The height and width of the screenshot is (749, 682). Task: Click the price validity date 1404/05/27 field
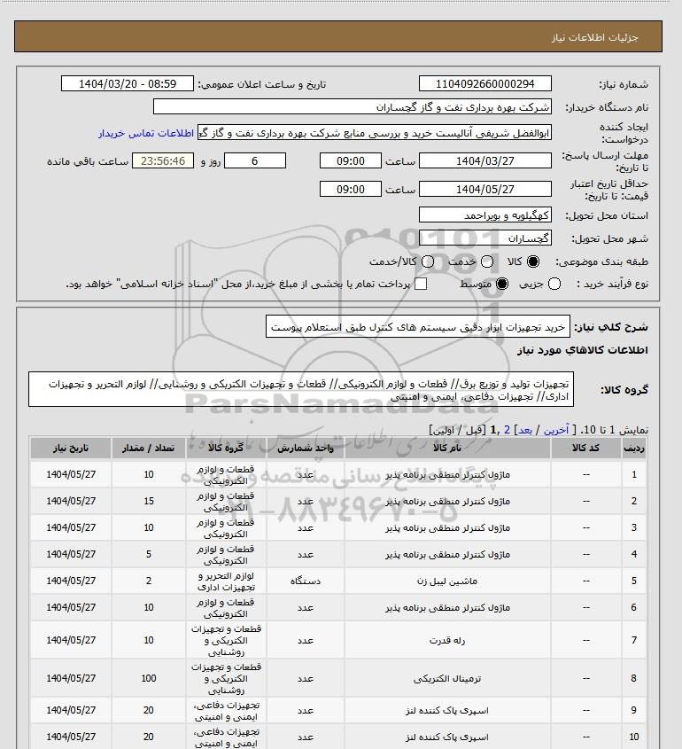tap(484, 189)
